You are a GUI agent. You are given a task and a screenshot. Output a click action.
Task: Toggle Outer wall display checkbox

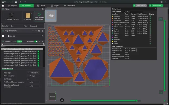click(150, 18)
